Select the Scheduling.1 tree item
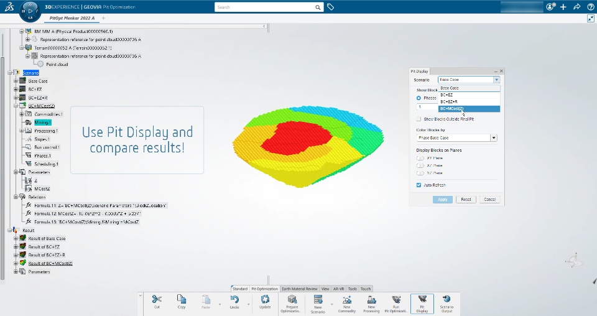The image size is (597, 316). 46,164
